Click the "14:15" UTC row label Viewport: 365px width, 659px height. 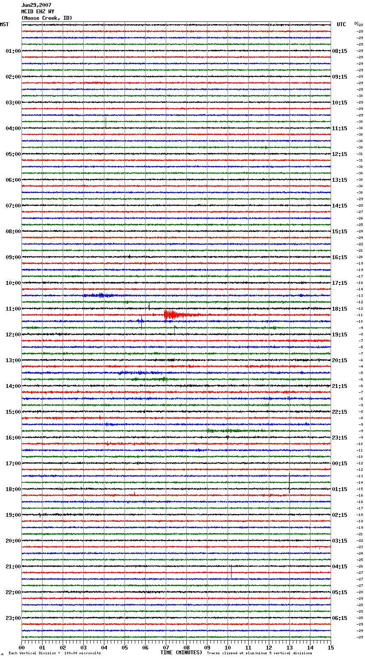pos(340,206)
